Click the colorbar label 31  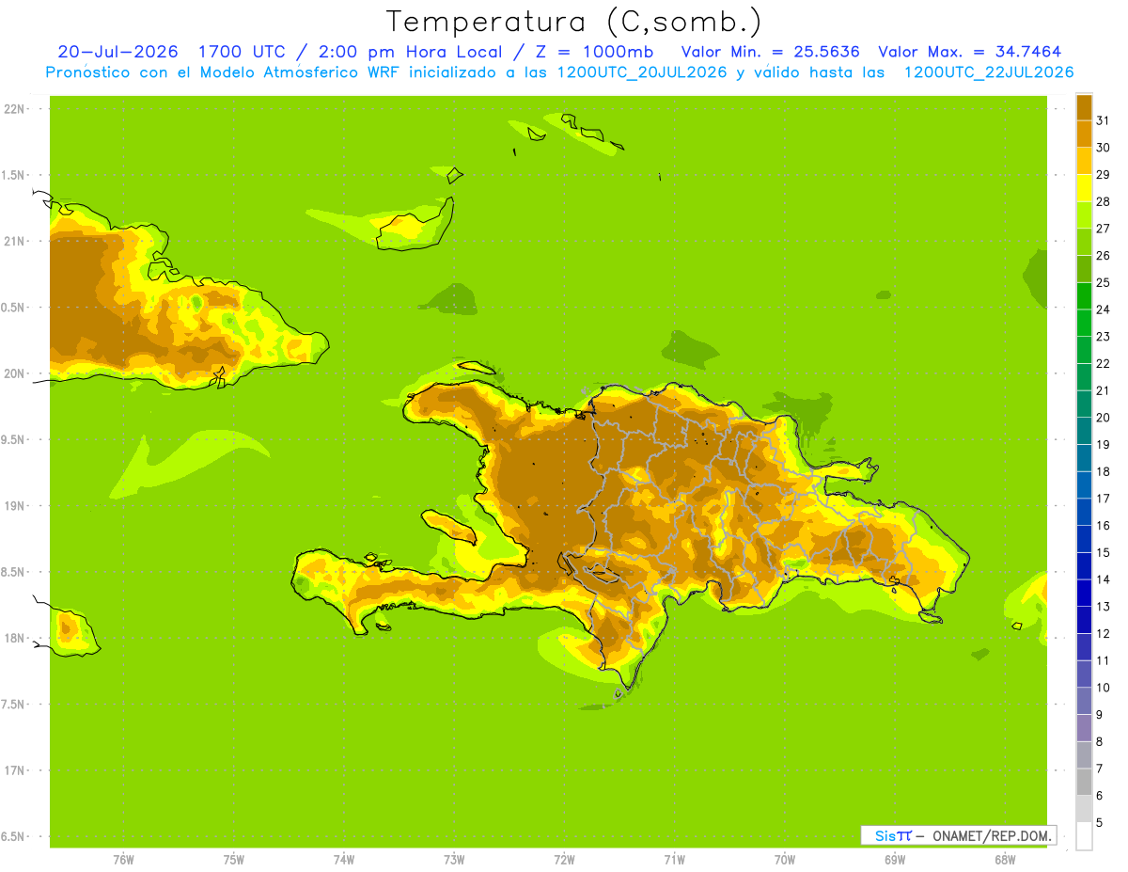pyautogui.click(x=1103, y=120)
